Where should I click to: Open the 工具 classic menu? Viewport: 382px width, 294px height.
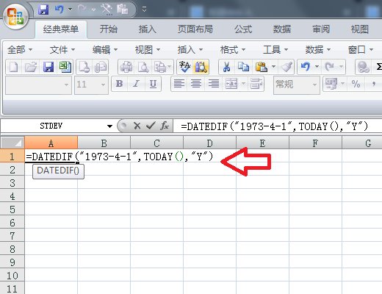coord(275,50)
